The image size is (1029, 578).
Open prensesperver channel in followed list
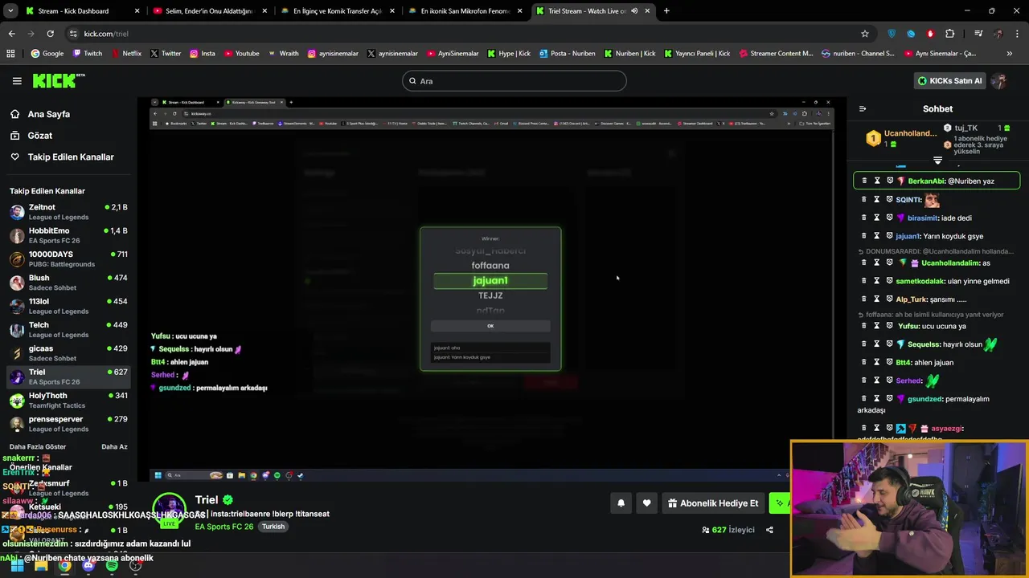point(68,424)
